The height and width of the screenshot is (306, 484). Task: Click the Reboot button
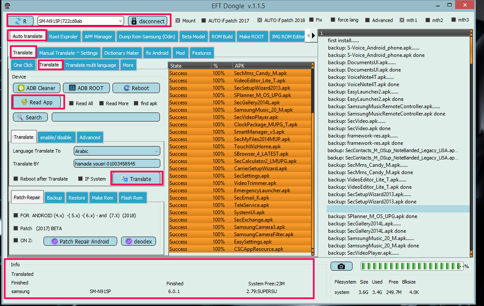[x=136, y=88]
